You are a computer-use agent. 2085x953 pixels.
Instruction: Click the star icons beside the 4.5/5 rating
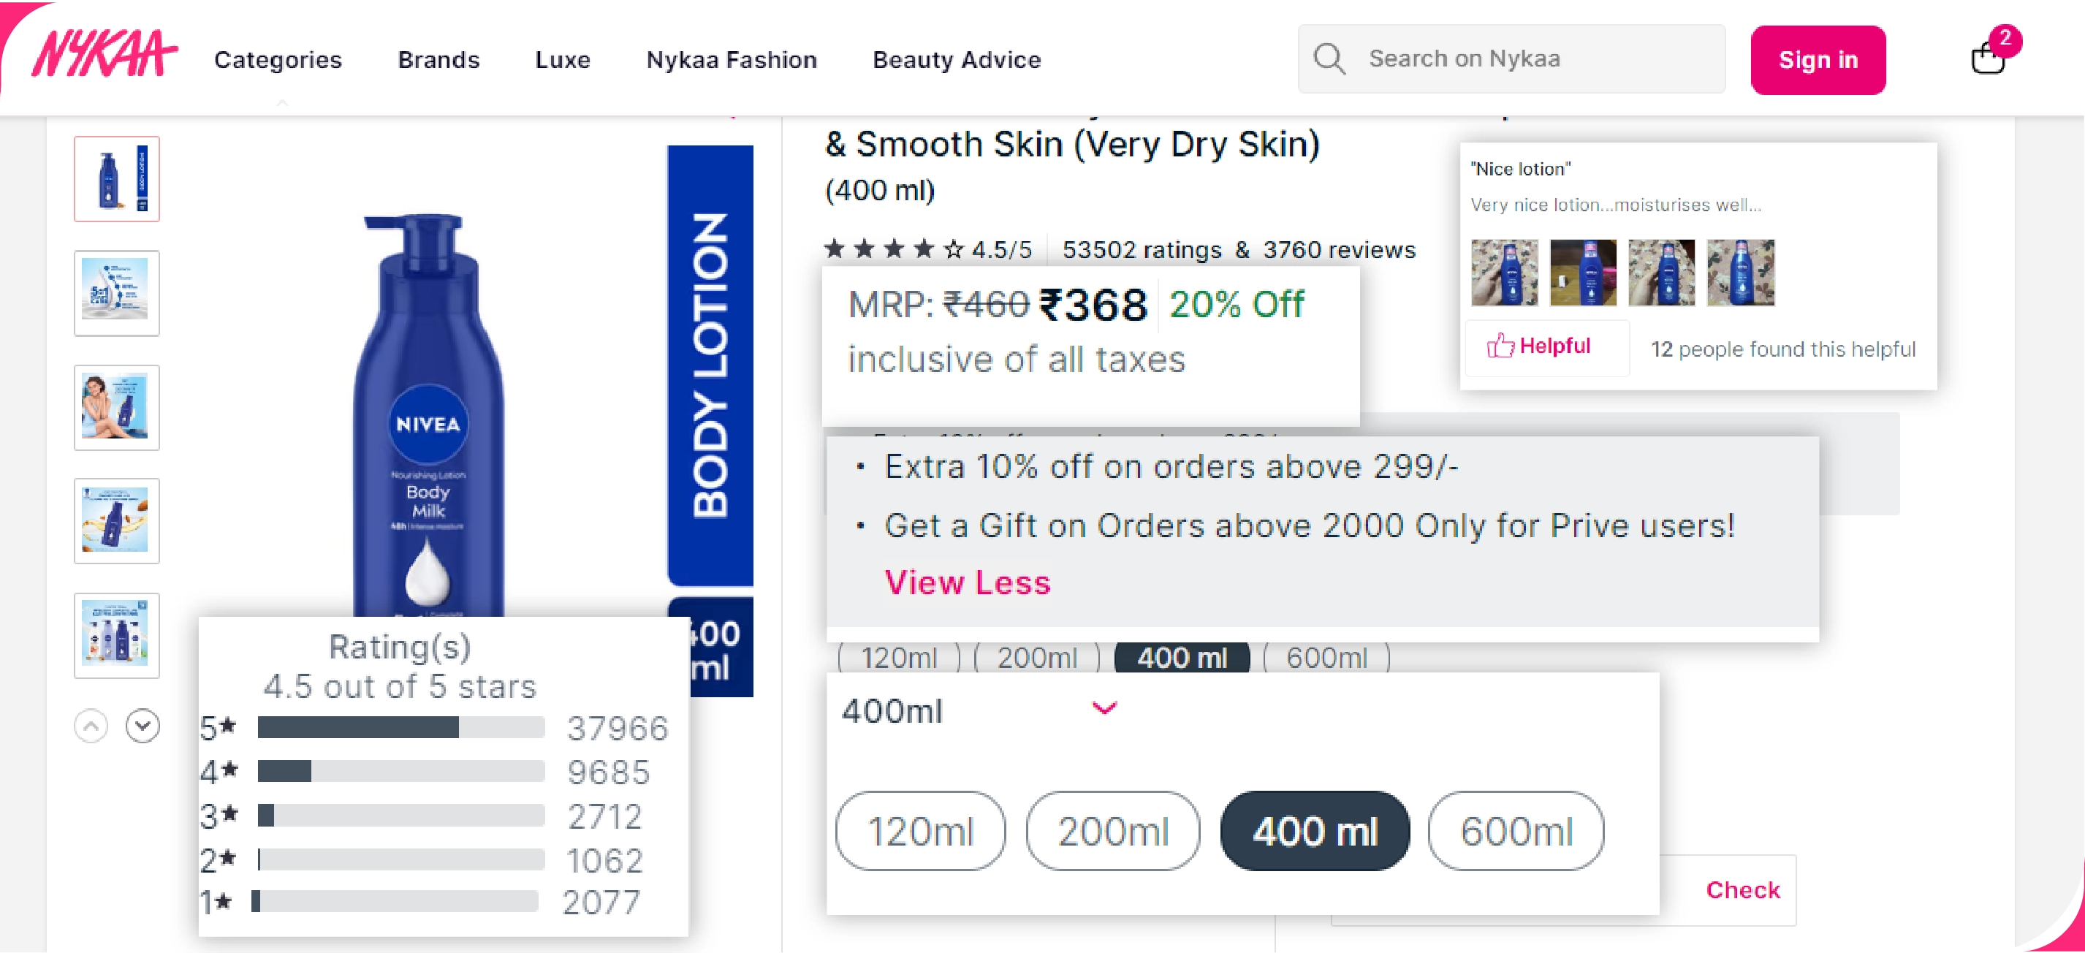pos(890,249)
